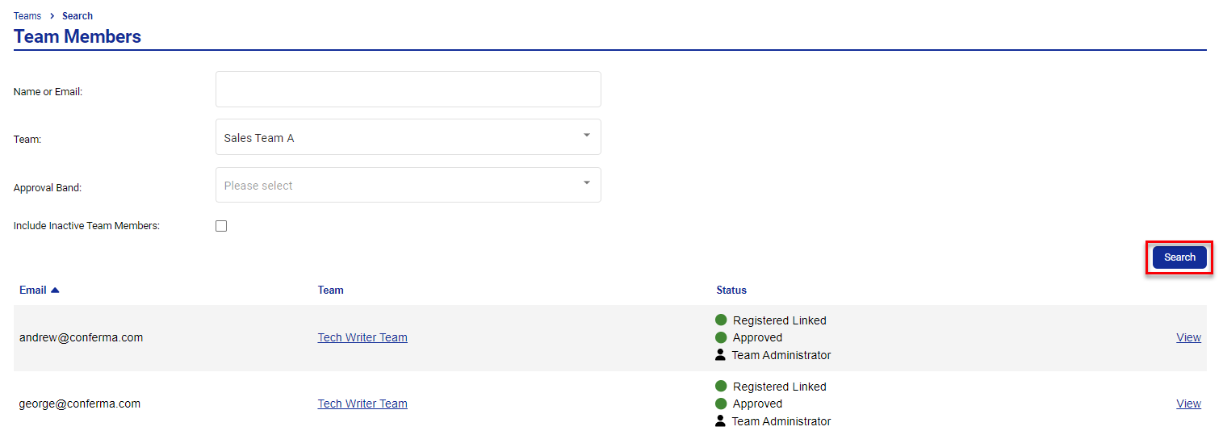
Task: Click Registered Linked text in andrew's row
Action: coord(780,320)
